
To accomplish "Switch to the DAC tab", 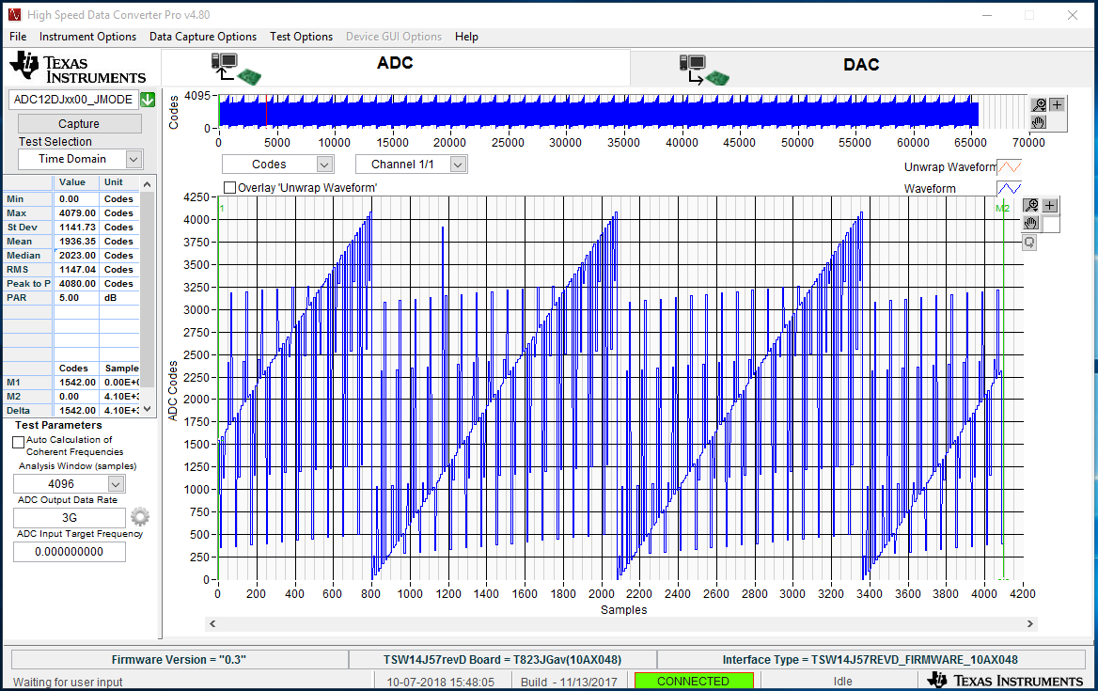I will pyautogui.click(x=861, y=69).
